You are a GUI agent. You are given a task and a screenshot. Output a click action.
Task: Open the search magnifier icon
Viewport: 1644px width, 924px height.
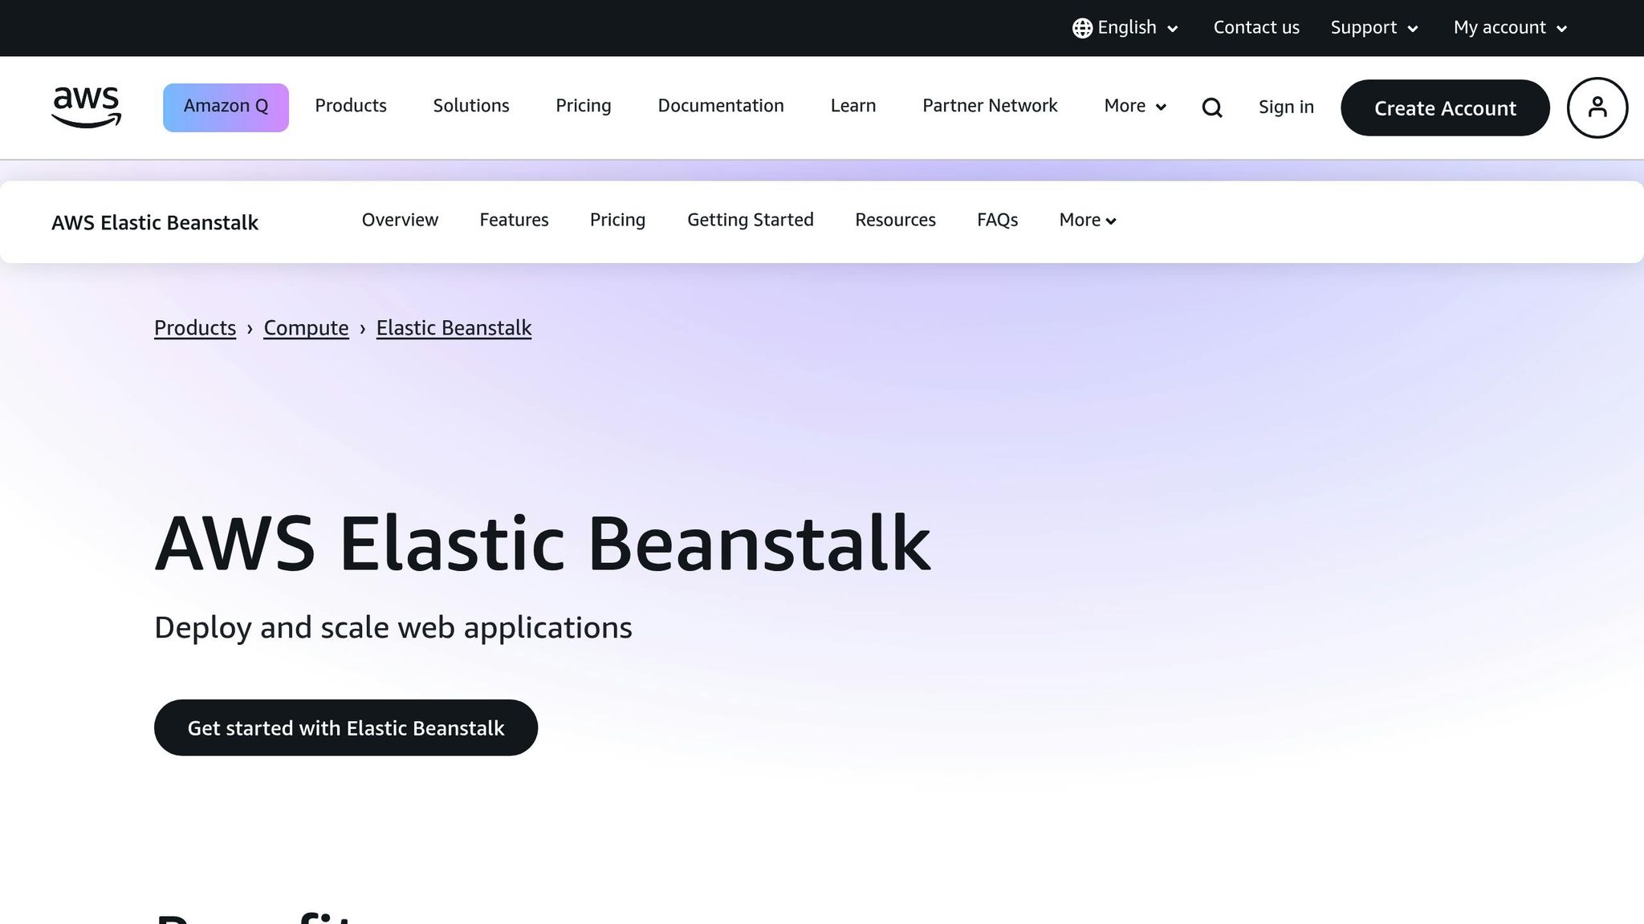point(1212,107)
